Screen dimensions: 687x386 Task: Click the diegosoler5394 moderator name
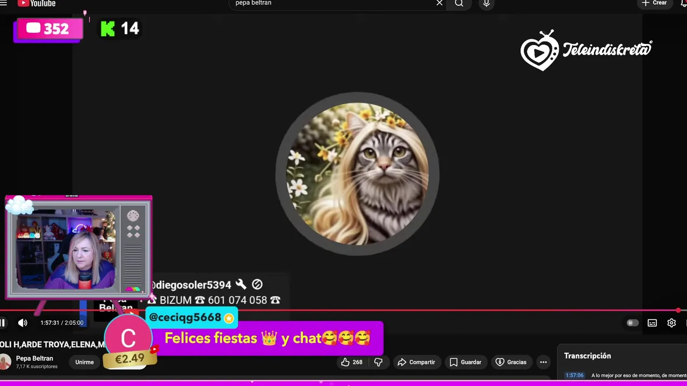coord(192,285)
